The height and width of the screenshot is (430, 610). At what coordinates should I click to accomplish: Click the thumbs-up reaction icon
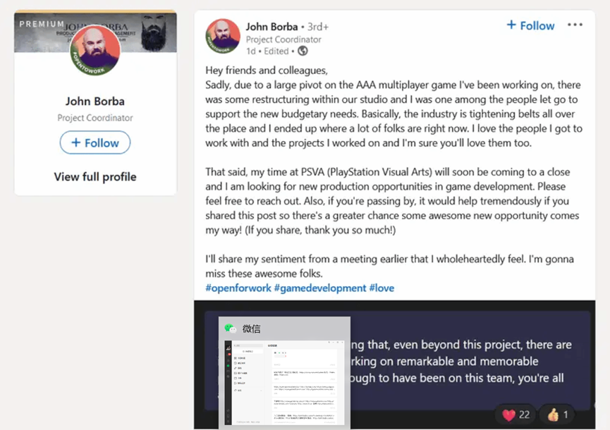553,414
